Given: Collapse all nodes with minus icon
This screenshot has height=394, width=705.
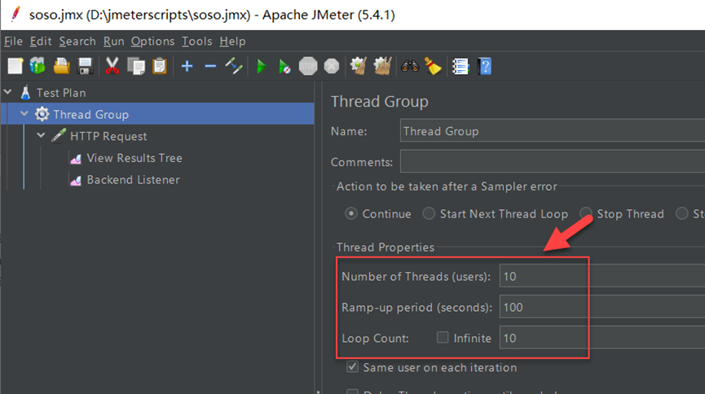Looking at the screenshot, I should [210, 67].
